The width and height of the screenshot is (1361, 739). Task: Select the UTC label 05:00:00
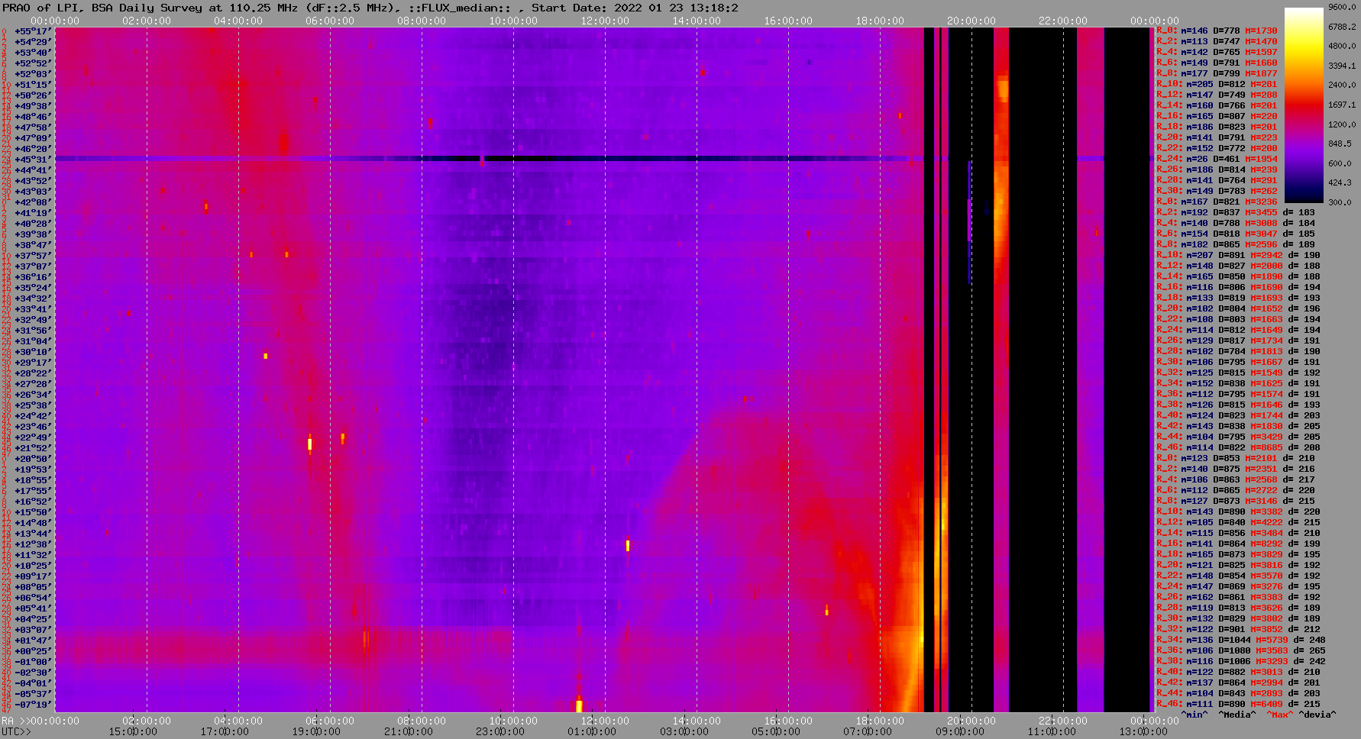pos(774,731)
